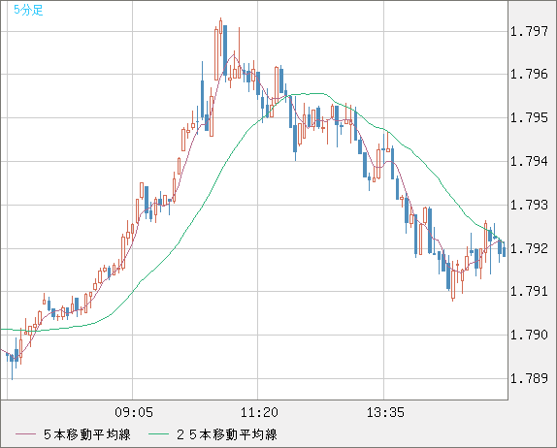Select the 1.790 price axis label
This screenshot has height=448, width=557.
tap(529, 335)
